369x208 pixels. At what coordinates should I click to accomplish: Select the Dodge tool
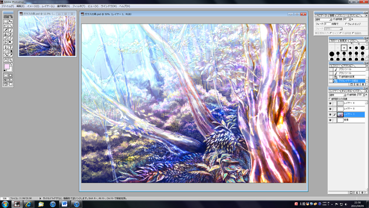11,42
